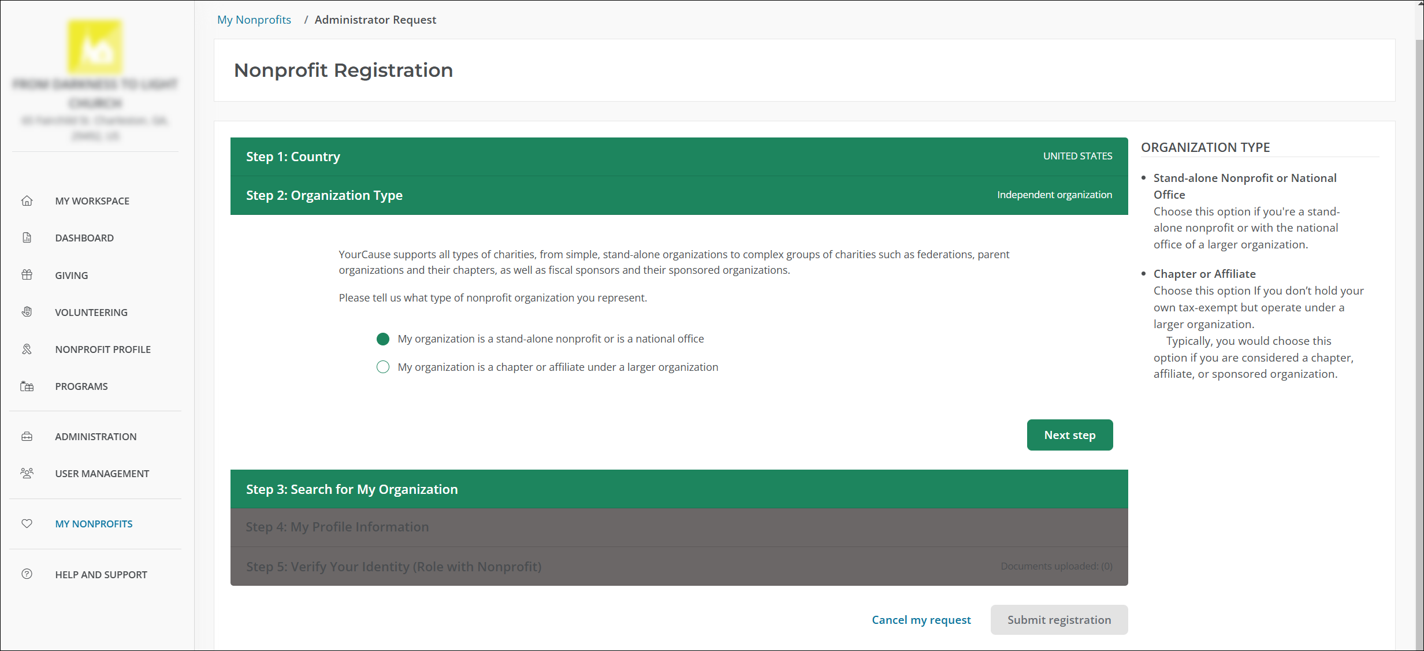Viewport: 1424px width, 651px height.
Task: Click the Programs icon in sidebar
Action: [x=27, y=386]
